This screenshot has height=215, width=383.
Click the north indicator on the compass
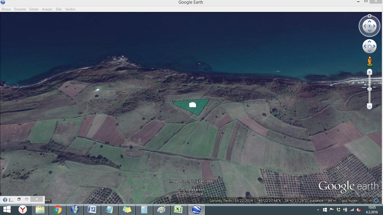[369, 16]
